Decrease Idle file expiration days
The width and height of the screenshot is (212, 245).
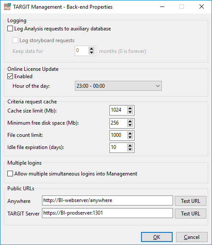pyautogui.click(x=130, y=149)
